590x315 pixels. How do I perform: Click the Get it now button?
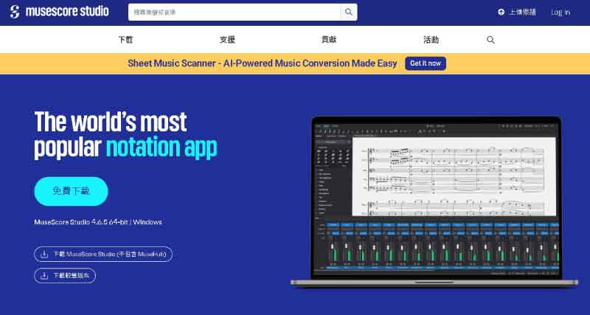click(x=426, y=63)
